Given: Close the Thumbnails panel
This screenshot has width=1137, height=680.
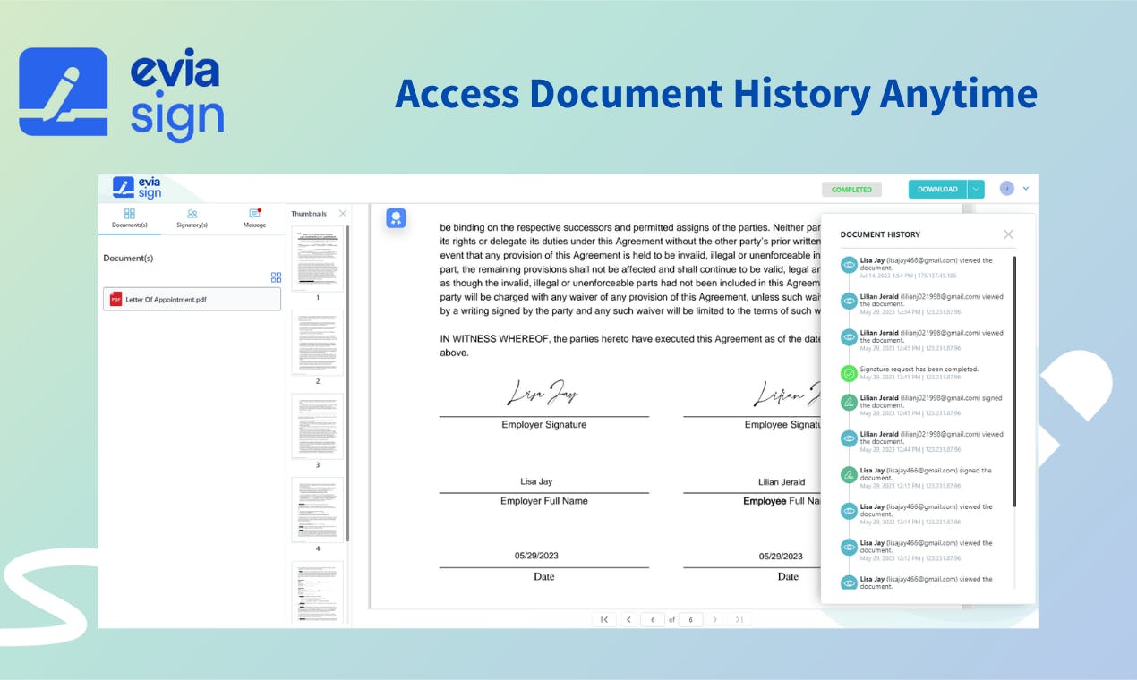Looking at the screenshot, I should (x=343, y=214).
